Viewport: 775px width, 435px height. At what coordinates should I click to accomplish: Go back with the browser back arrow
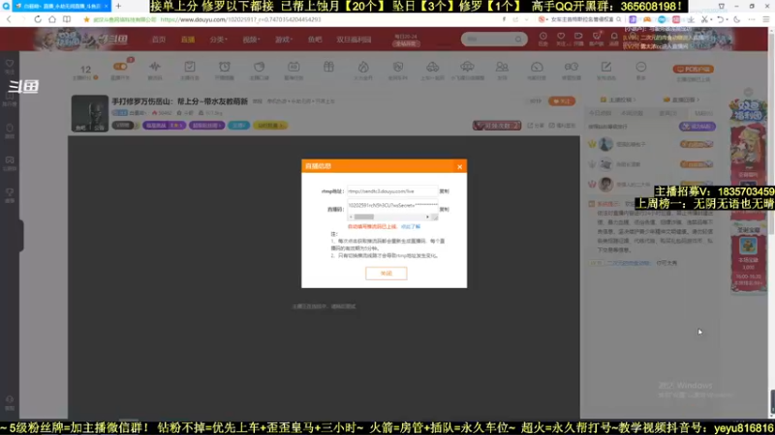tap(9, 19)
